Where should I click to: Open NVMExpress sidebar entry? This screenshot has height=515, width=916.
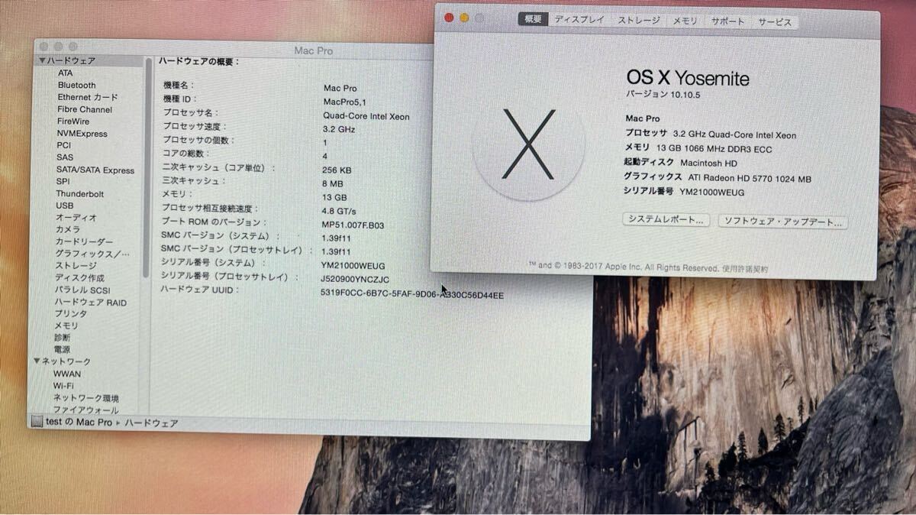tap(82, 134)
